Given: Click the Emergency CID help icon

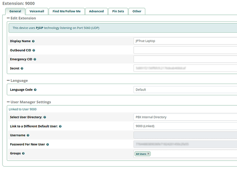Looking at the screenshot, I should click(35, 59).
